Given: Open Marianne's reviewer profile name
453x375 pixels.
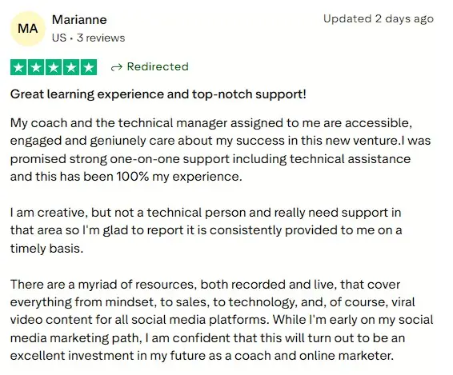Looking at the screenshot, I should (x=79, y=20).
